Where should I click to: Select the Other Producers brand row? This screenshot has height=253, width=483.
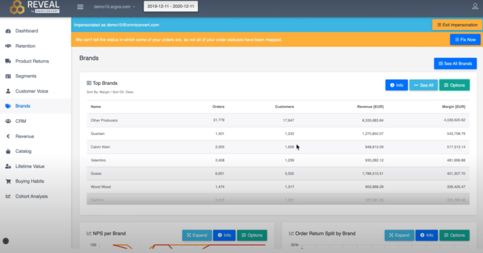click(x=278, y=120)
